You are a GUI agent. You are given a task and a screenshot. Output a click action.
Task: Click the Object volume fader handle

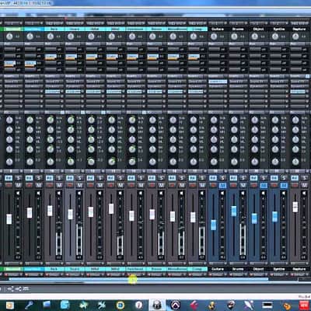(x=254, y=218)
